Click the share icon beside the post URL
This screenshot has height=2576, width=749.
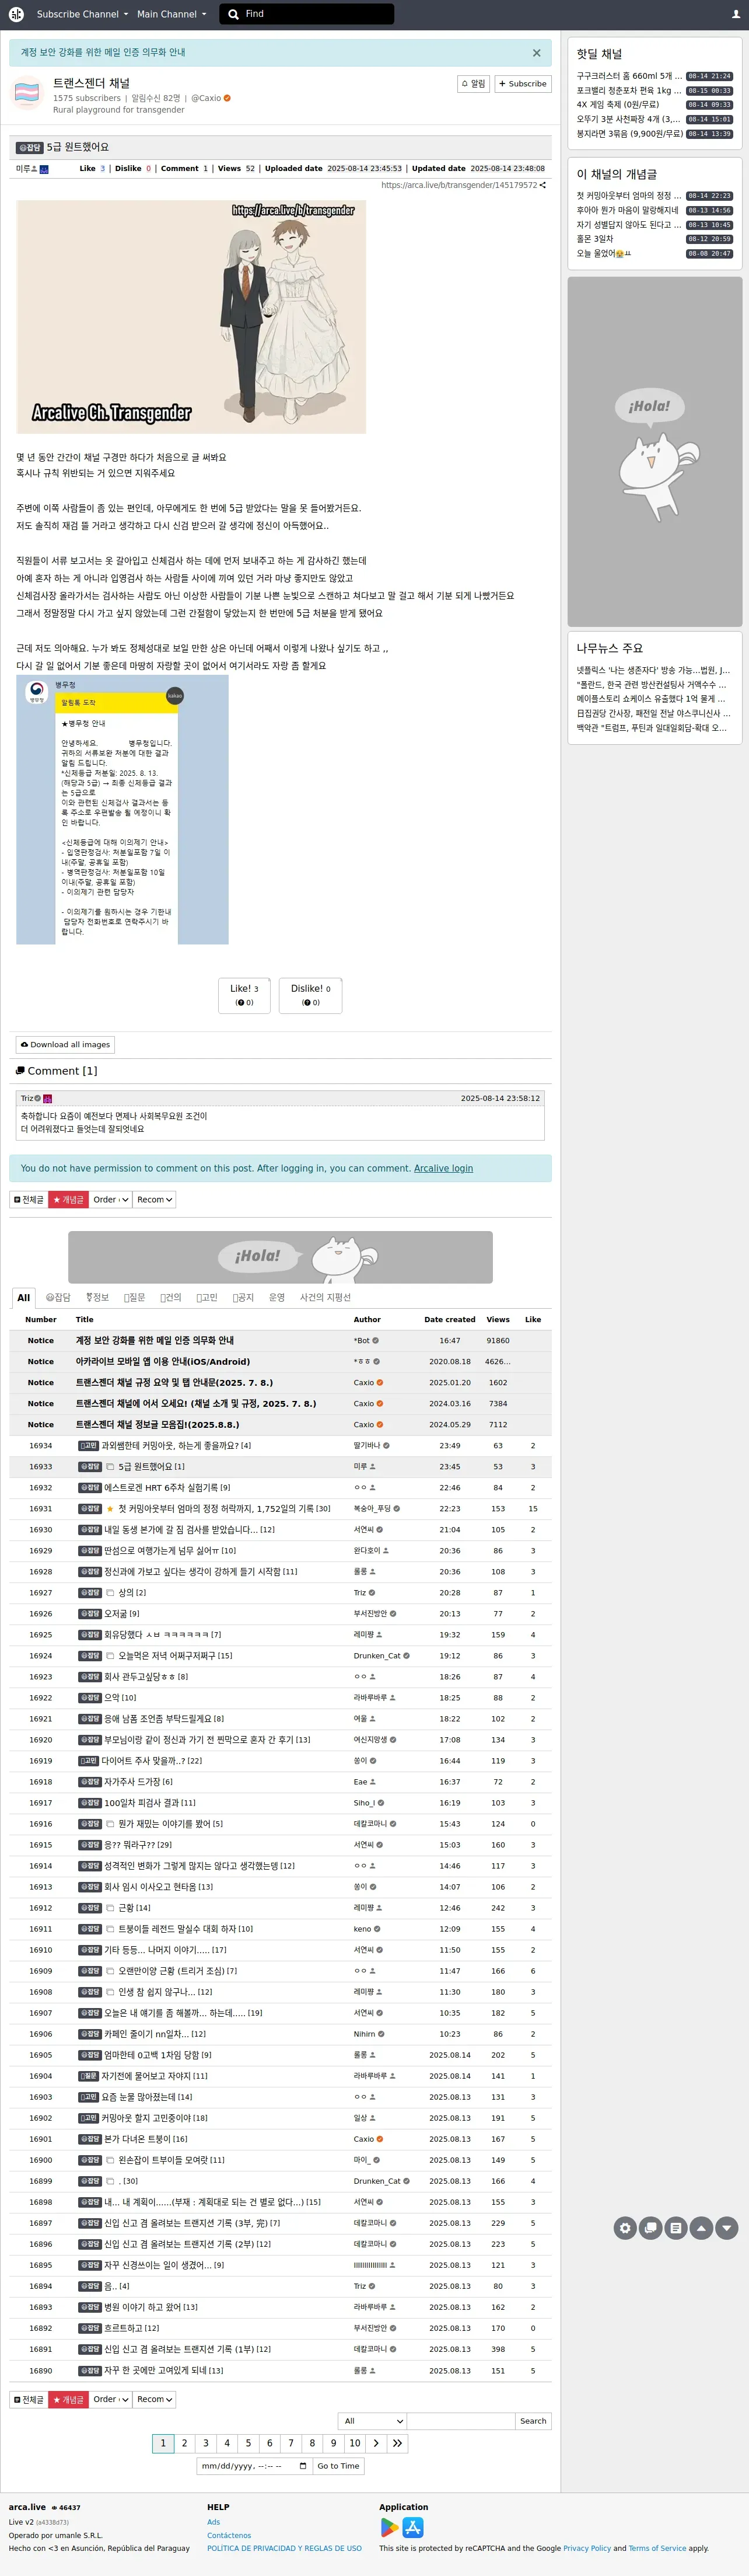pos(543,185)
